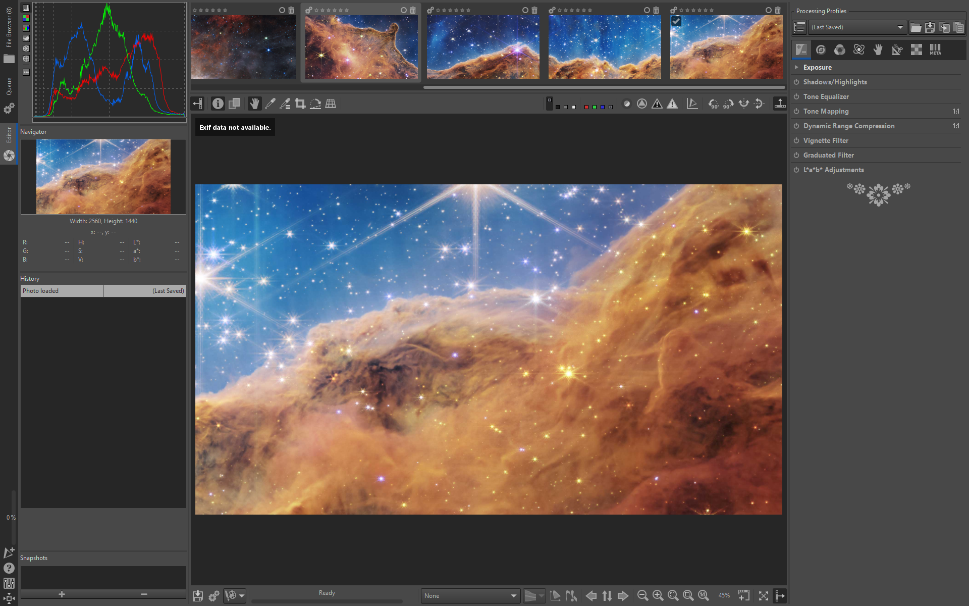Screen dimensions: 969x606
Task: Click the add snapshot plus button
Action: coord(62,594)
